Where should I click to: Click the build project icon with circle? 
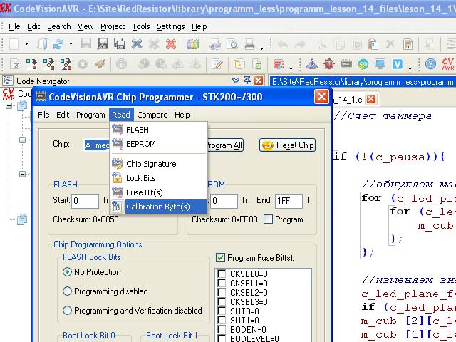[x=48, y=63]
